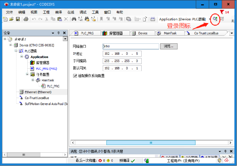Open the 编译 menu
Viewport: 237px width, 166px height.
(59, 12)
